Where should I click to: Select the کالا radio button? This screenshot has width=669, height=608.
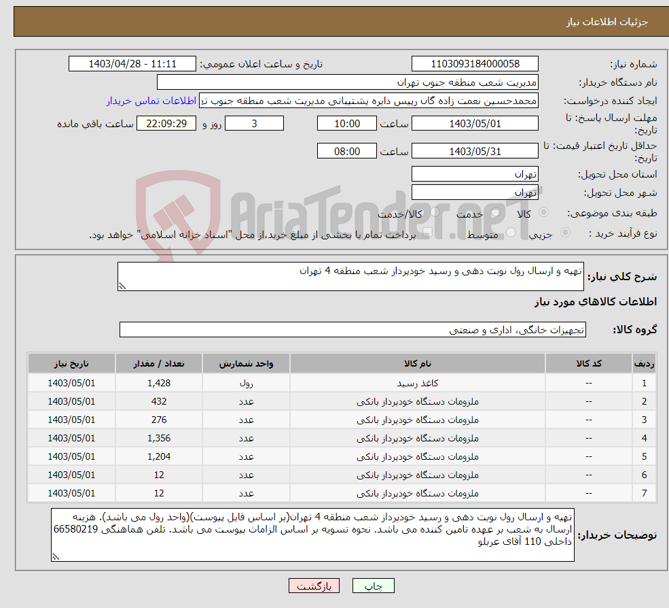[543, 212]
